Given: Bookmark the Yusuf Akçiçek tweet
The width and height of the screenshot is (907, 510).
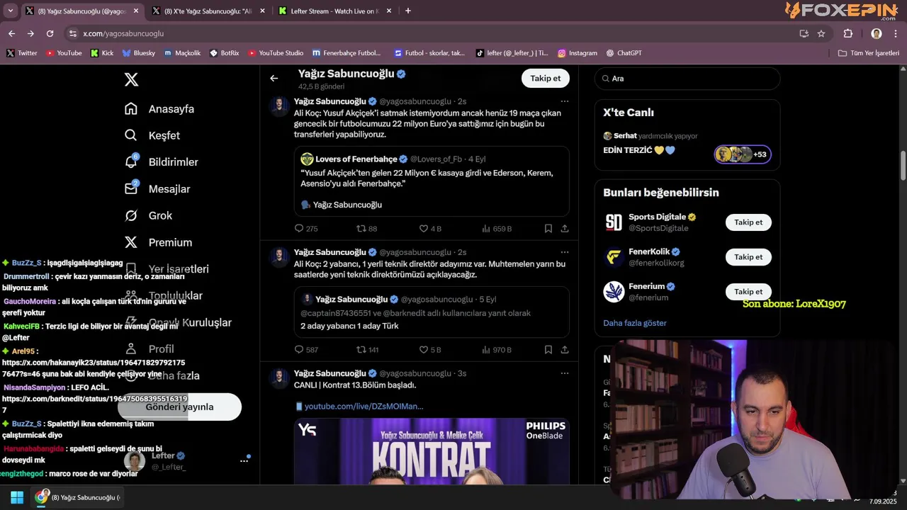Looking at the screenshot, I should pyautogui.click(x=548, y=229).
